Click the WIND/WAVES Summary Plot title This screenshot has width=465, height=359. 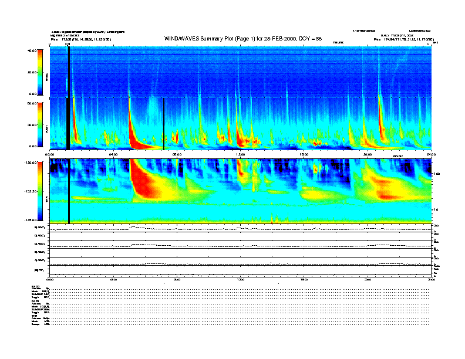click(x=243, y=39)
